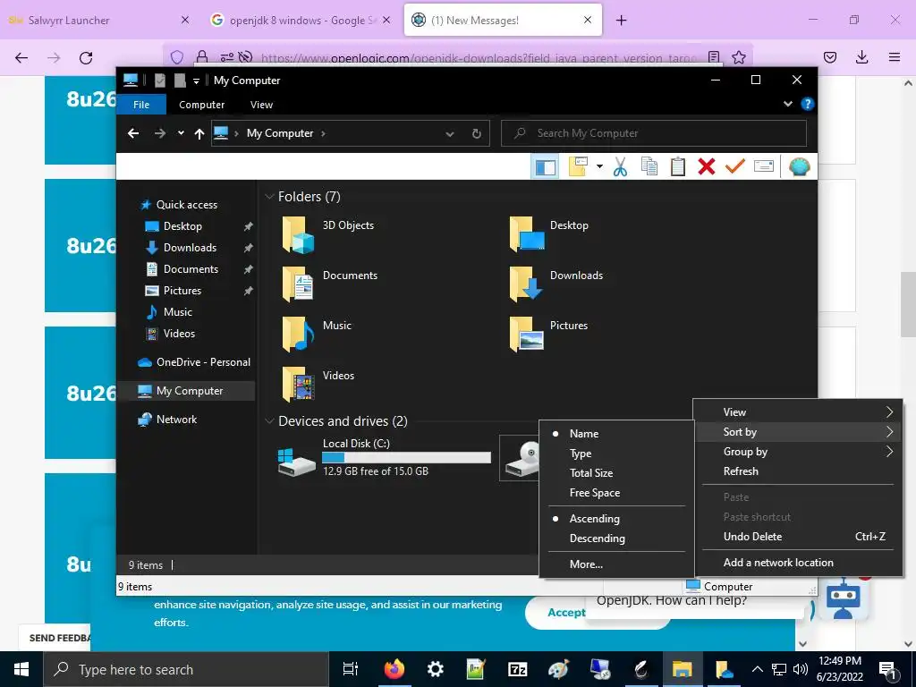Open the dropdown arrow beside the folder options icon
Viewport: 916px width, 687px height.
coord(599,167)
